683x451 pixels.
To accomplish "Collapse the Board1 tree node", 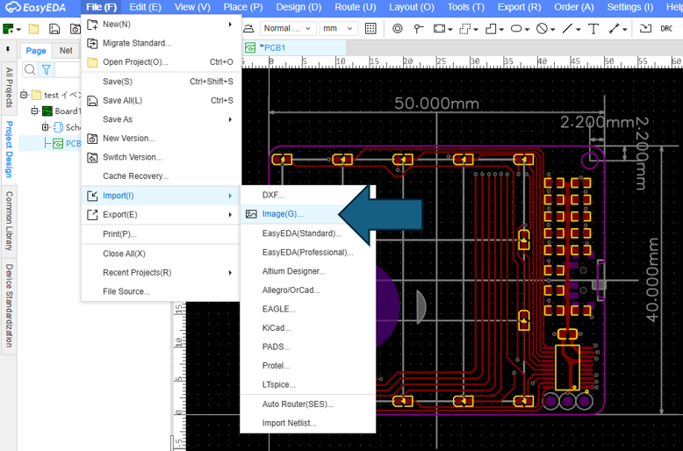I will pyautogui.click(x=35, y=111).
